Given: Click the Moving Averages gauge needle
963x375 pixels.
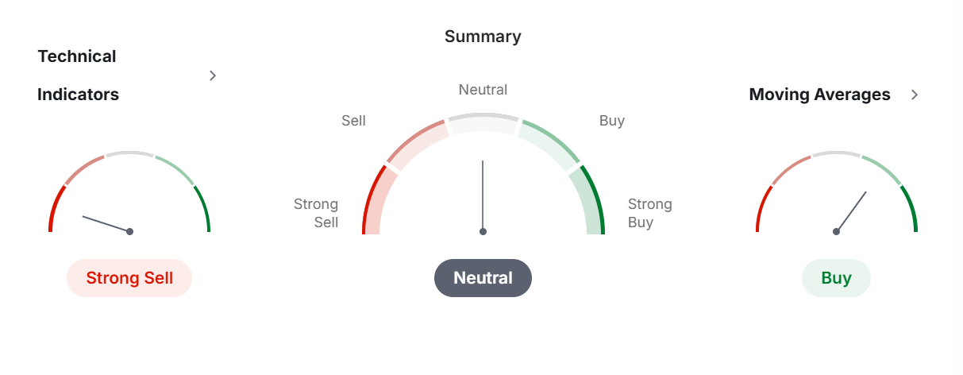Looking at the screenshot, I should click(x=851, y=211).
